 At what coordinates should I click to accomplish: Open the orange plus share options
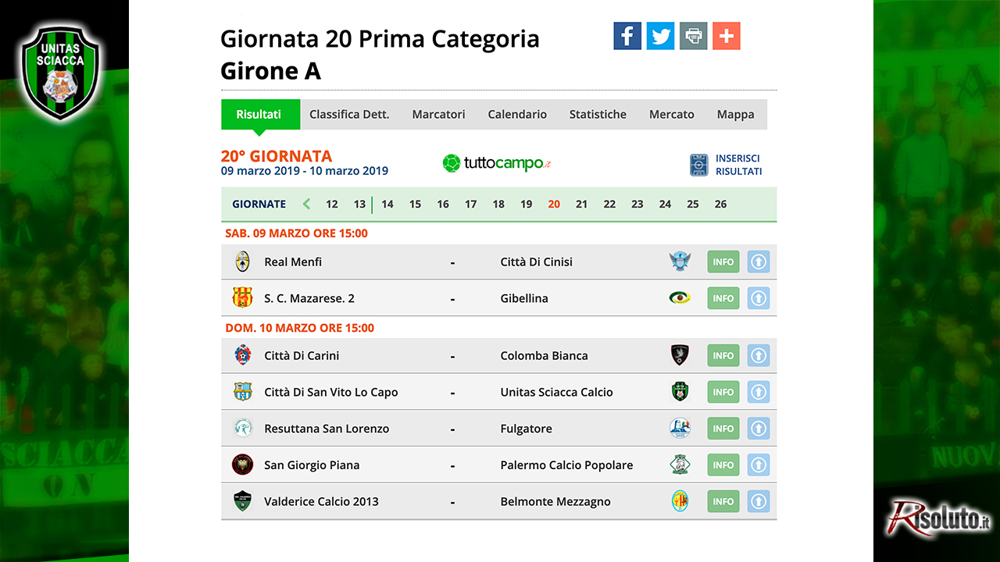tap(727, 36)
